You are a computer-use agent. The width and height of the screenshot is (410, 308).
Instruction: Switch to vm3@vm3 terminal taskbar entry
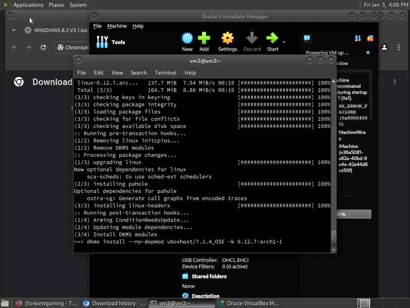(x=181, y=303)
